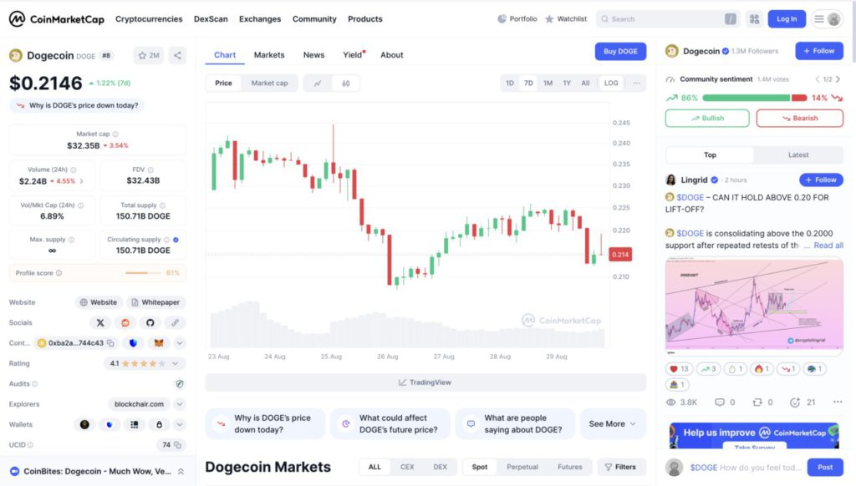
Task: Copy the Dogecoin contract address icon
Action: point(110,342)
